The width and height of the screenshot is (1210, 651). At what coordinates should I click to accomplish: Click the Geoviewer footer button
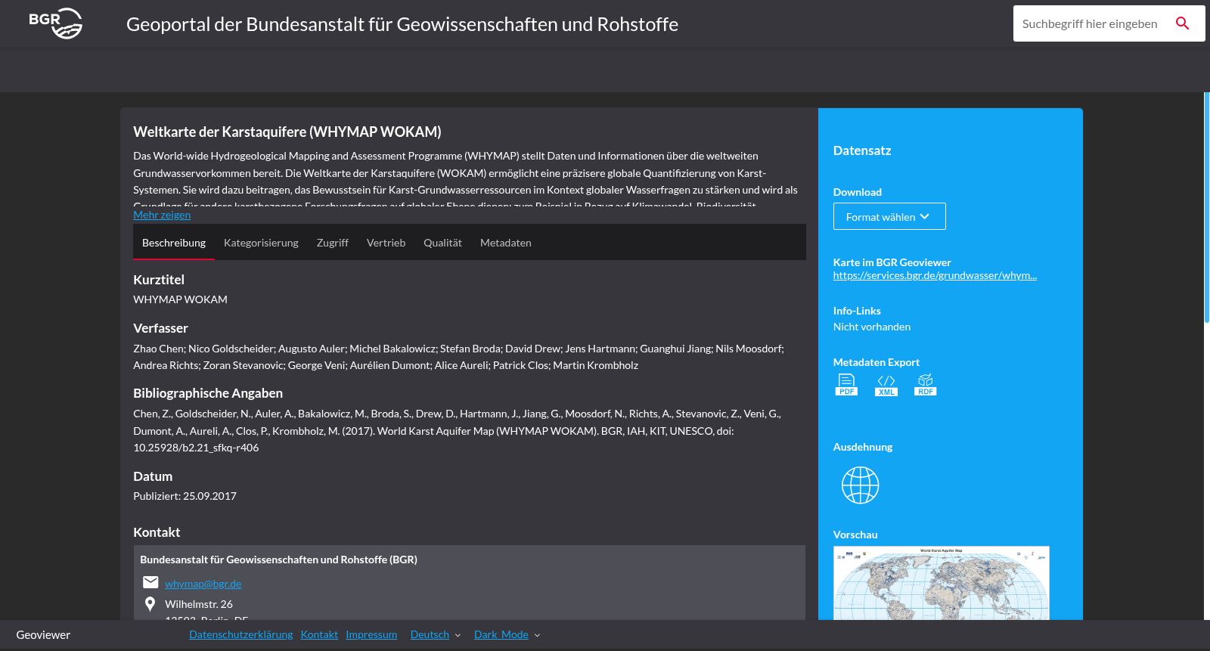(x=43, y=635)
